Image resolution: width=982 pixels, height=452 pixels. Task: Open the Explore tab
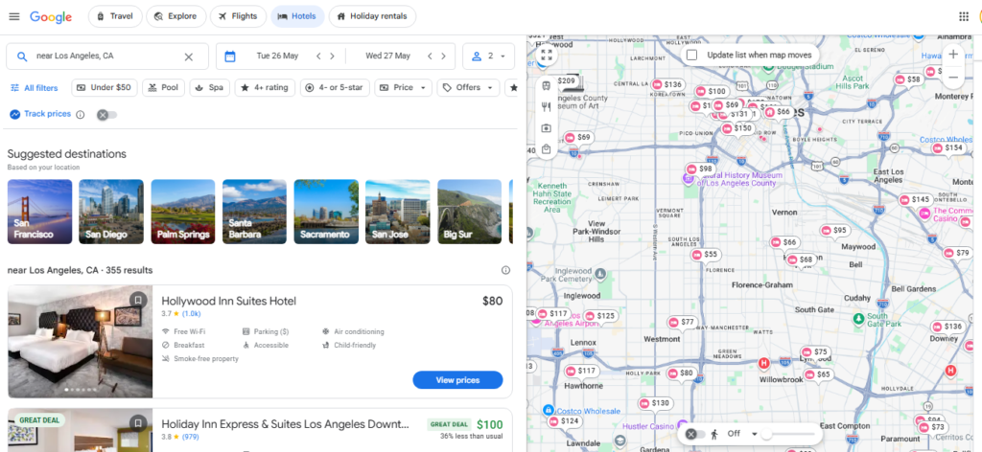(x=176, y=16)
